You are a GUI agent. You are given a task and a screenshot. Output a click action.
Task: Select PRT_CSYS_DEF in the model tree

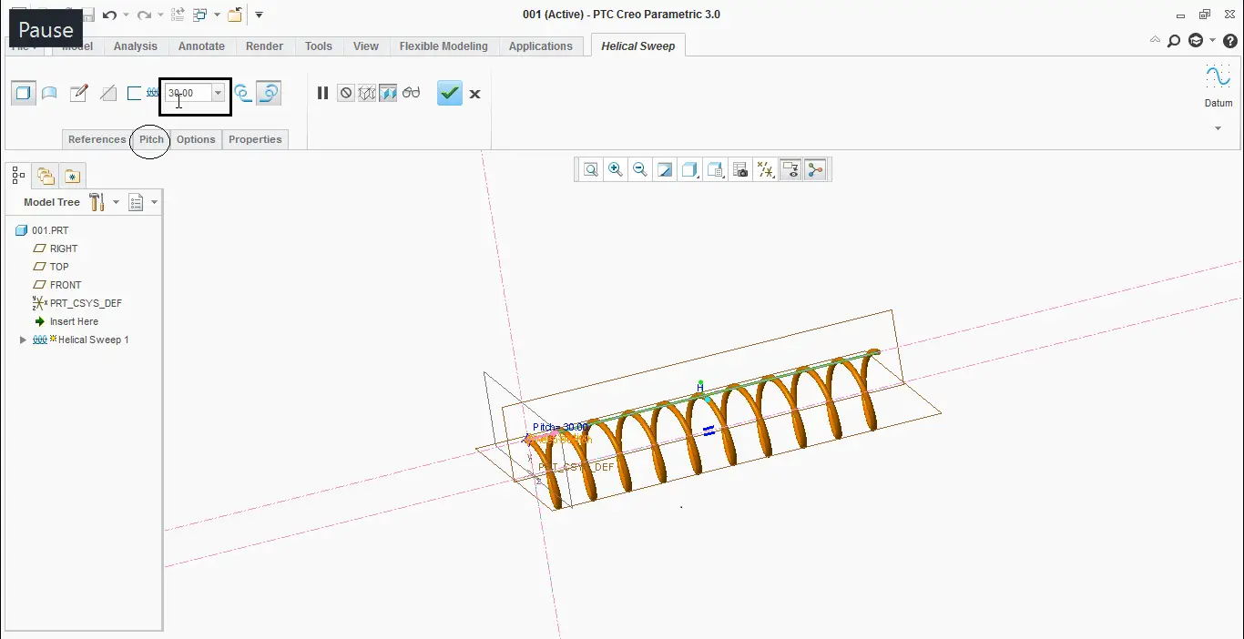85,303
